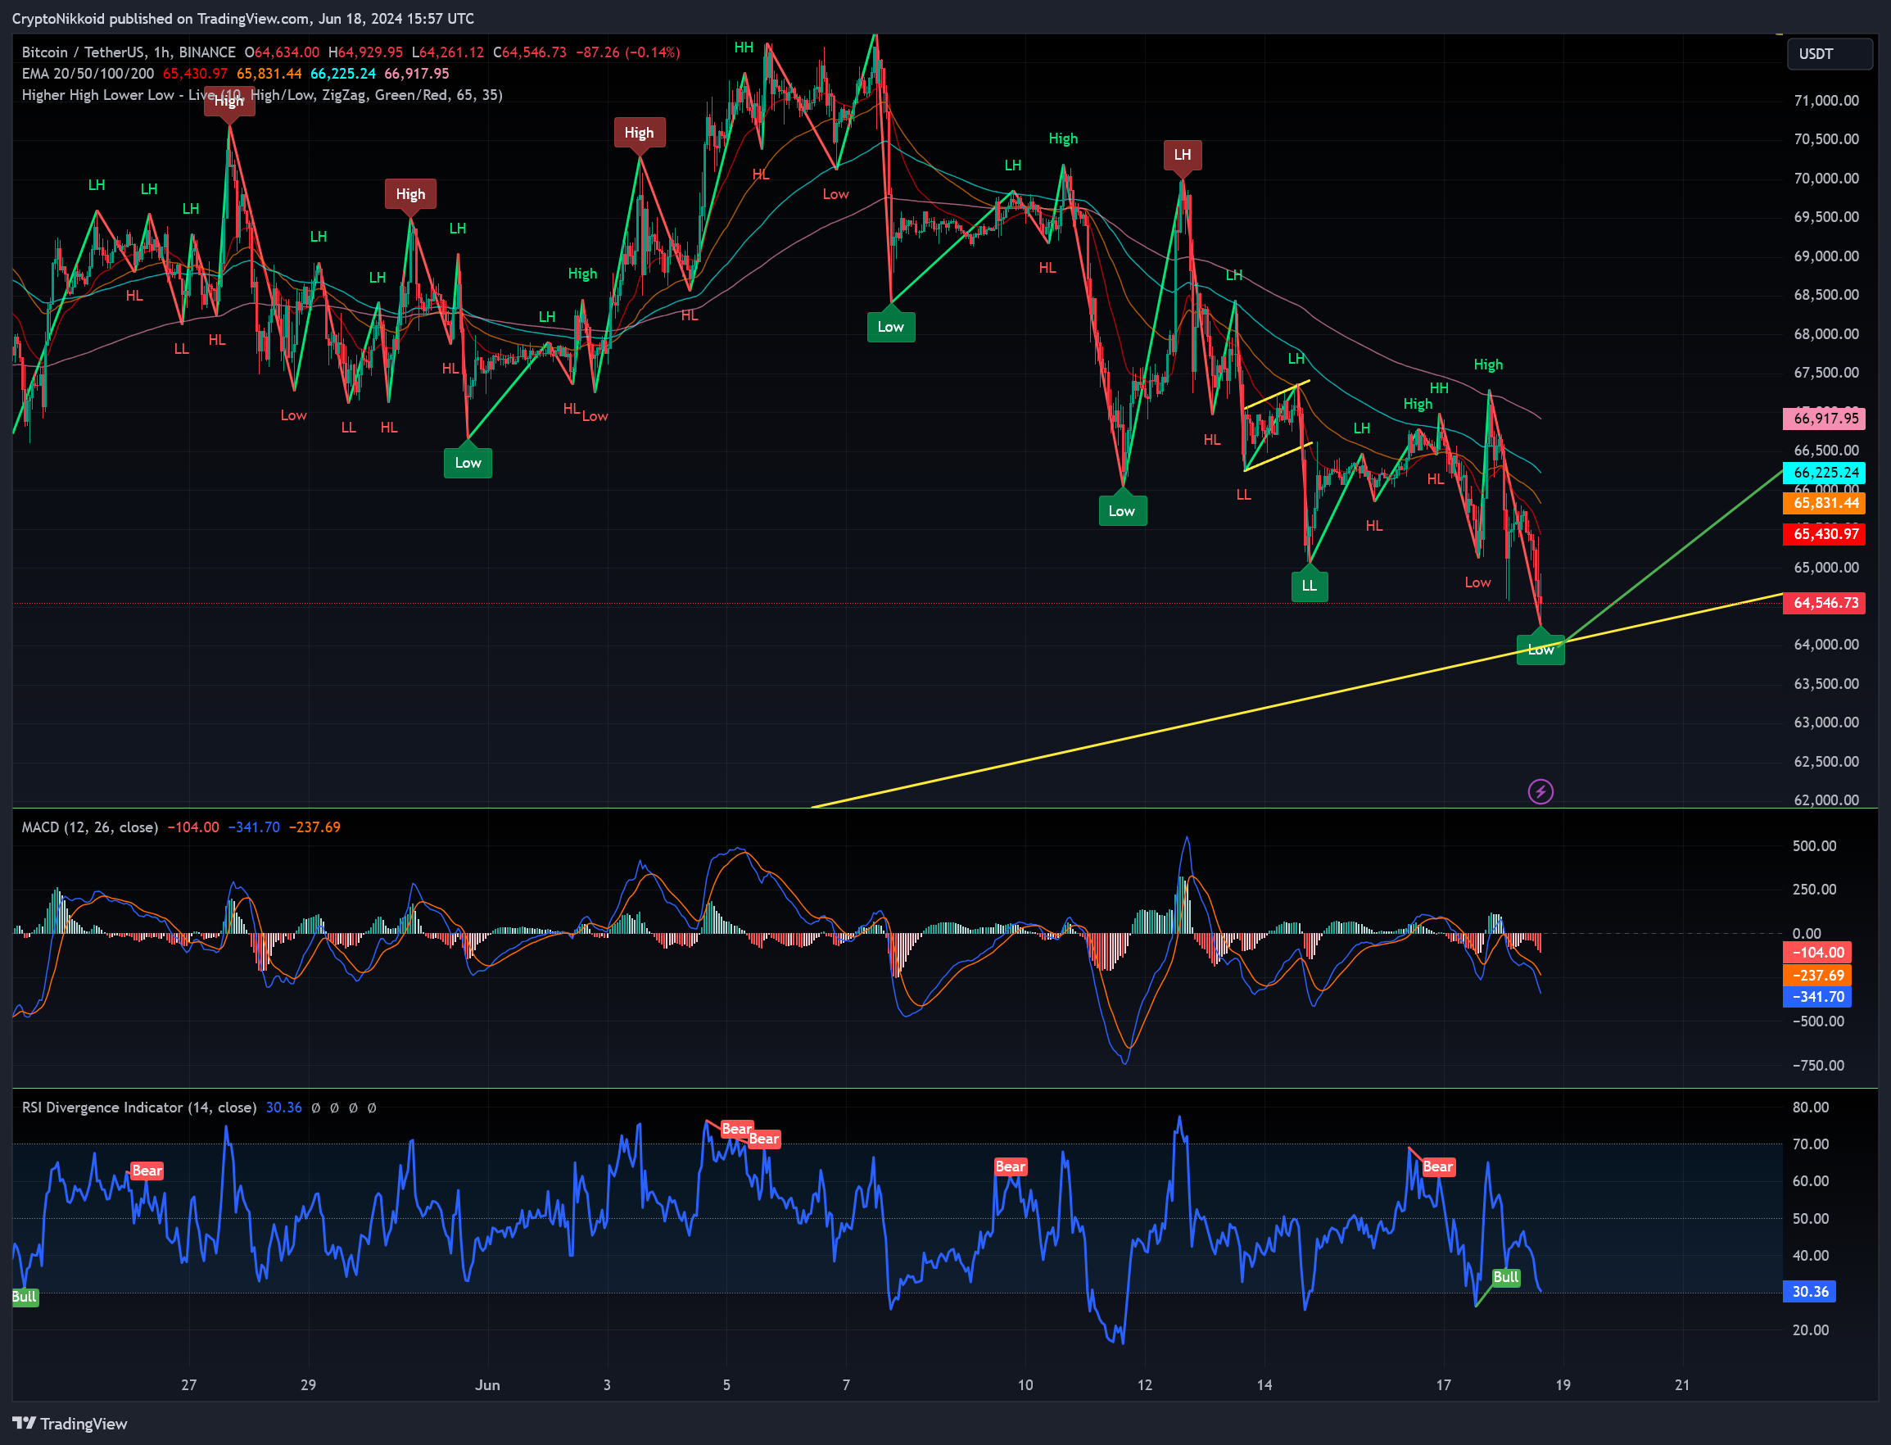
Task: Click the green Low marker near 1 June
Action: 468,463
